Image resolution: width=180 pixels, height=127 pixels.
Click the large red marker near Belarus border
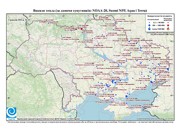(x=82, y=29)
